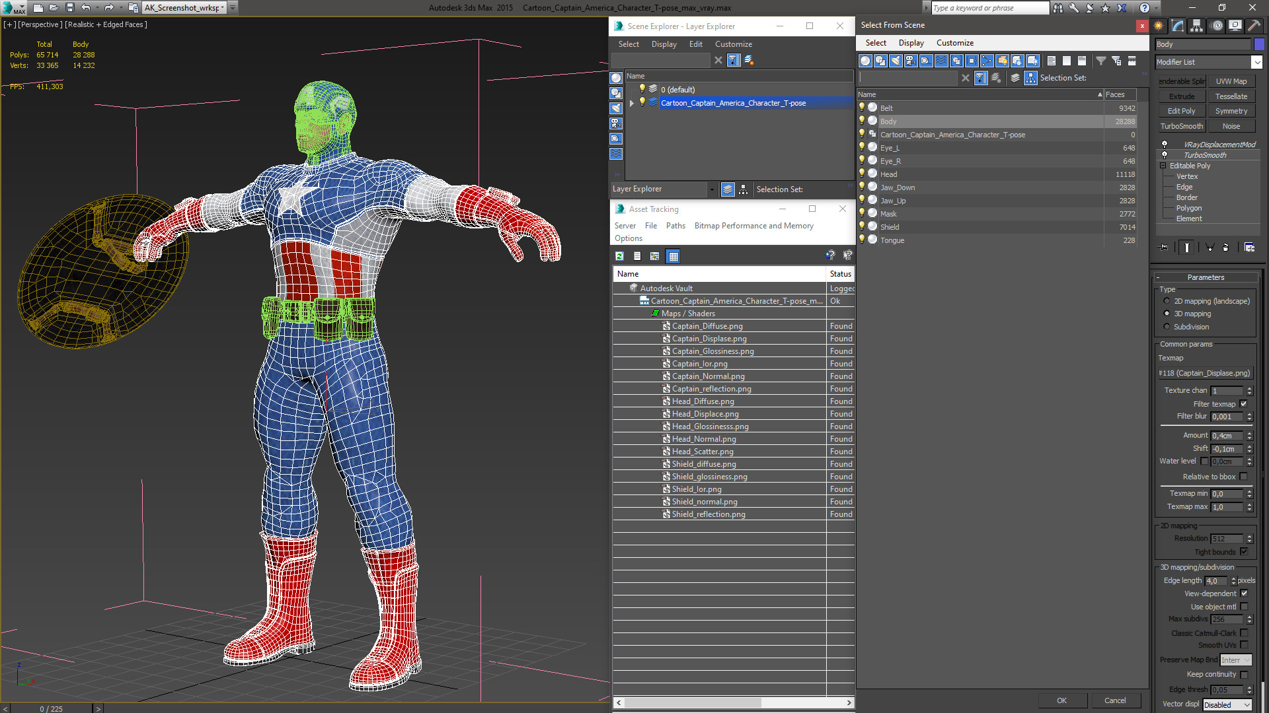
Task: Expand the Cartoon_Captain_America layer in Scene Explorer
Action: click(x=631, y=103)
